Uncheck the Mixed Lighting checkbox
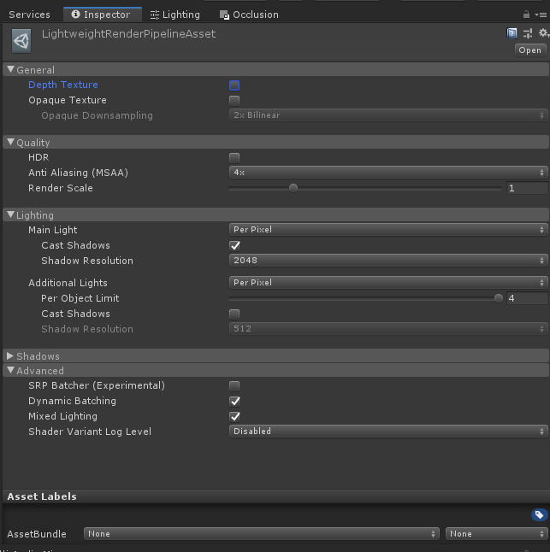Screen dimensions: 550x552 click(234, 417)
